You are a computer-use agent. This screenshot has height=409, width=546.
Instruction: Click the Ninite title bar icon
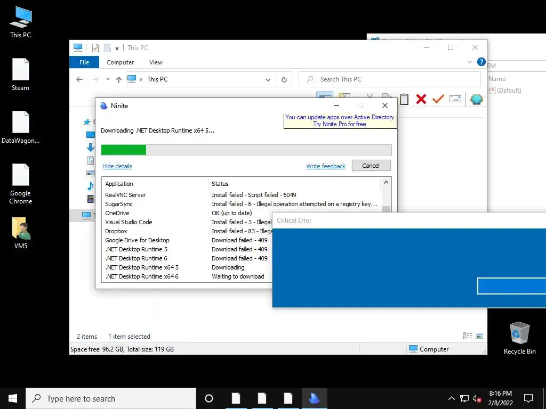click(104, 106)
